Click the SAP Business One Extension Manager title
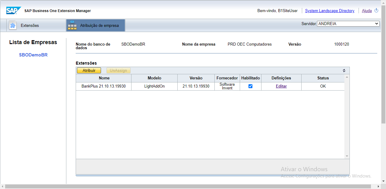This screenshot has width=386, height=189. (x=58, y=11)
